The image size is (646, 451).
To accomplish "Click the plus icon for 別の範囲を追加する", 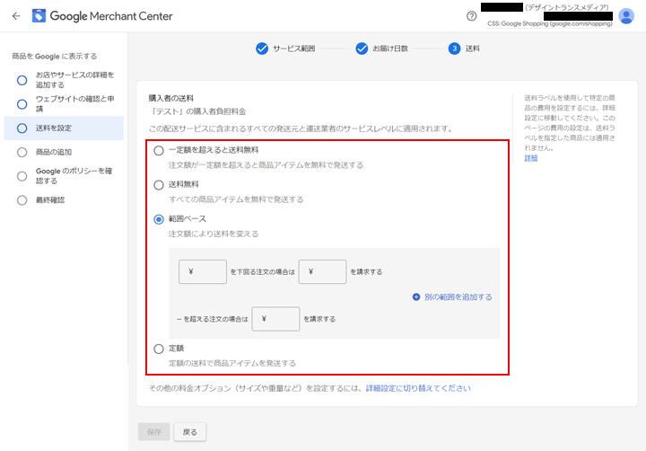I will (x=416, y=296).
